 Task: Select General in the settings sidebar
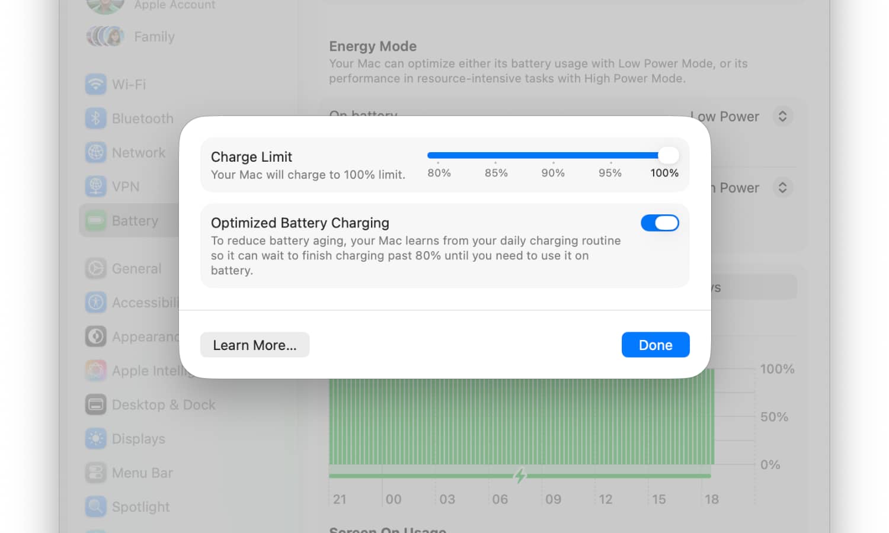(96, 268)
